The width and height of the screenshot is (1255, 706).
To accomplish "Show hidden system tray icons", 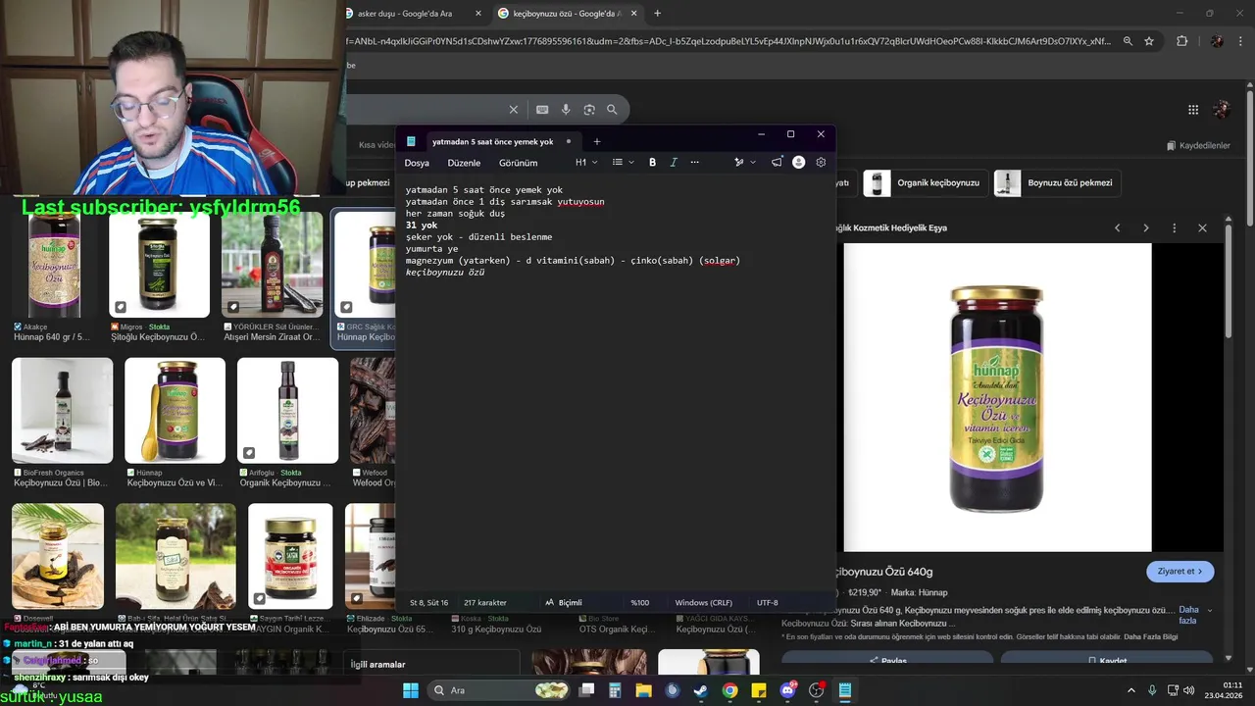I will pos(1130,690).
